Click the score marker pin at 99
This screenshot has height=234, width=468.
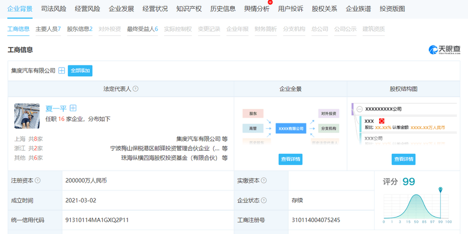(441, 190)
